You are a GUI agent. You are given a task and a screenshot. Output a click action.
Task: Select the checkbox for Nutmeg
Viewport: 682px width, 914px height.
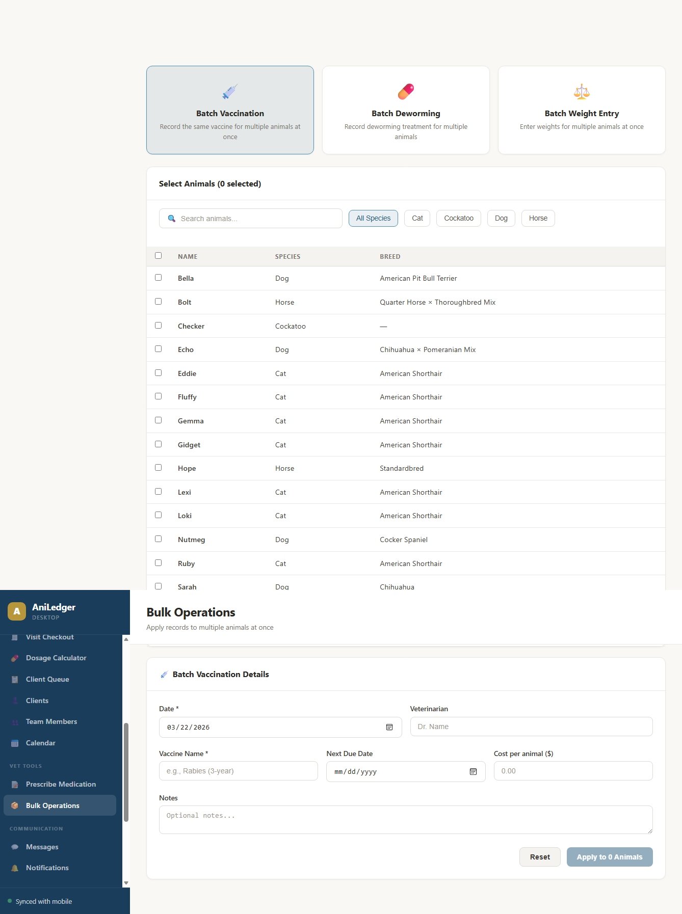(x=158, y=539)
